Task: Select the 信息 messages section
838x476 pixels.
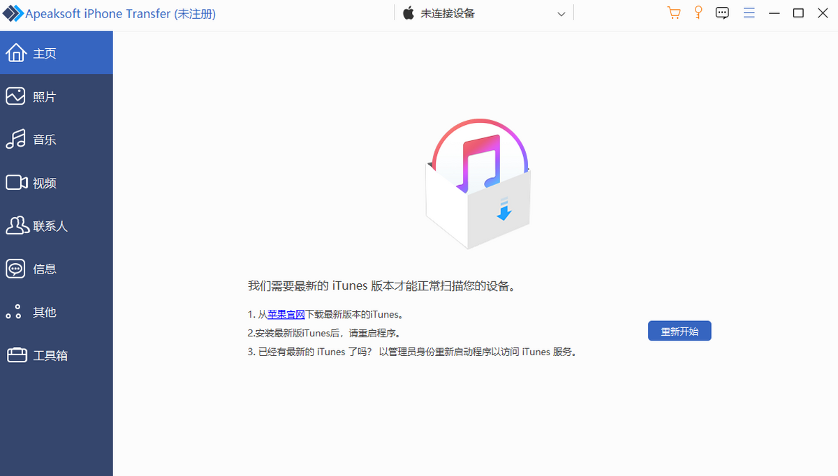Action: [57, 269]
